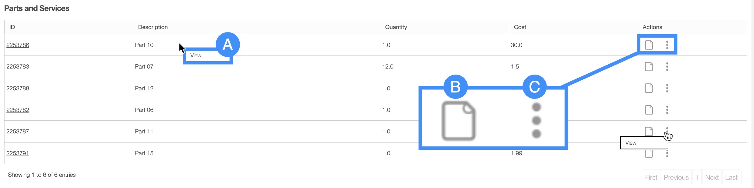Screen dimensions: 754x188
Task: Click the document icon for Part 12
Action: 649,88
